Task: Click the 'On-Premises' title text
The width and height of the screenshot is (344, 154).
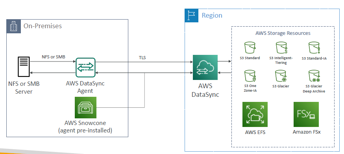Action: coord(43,26)
